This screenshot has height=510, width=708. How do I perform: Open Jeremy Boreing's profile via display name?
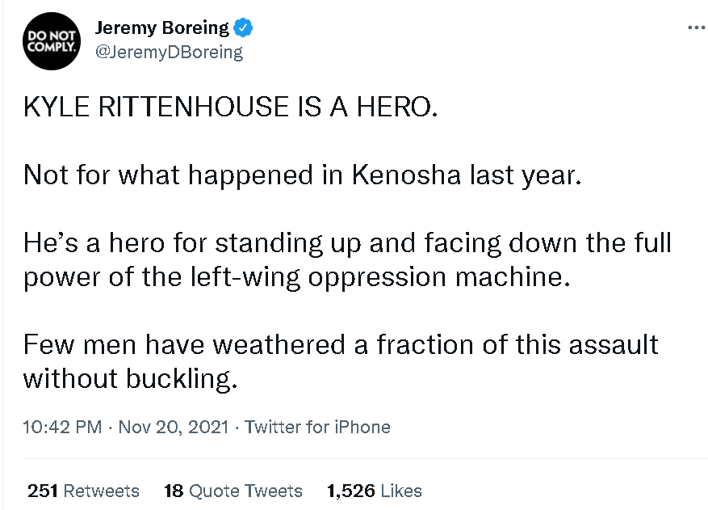(x=161, y=28)
